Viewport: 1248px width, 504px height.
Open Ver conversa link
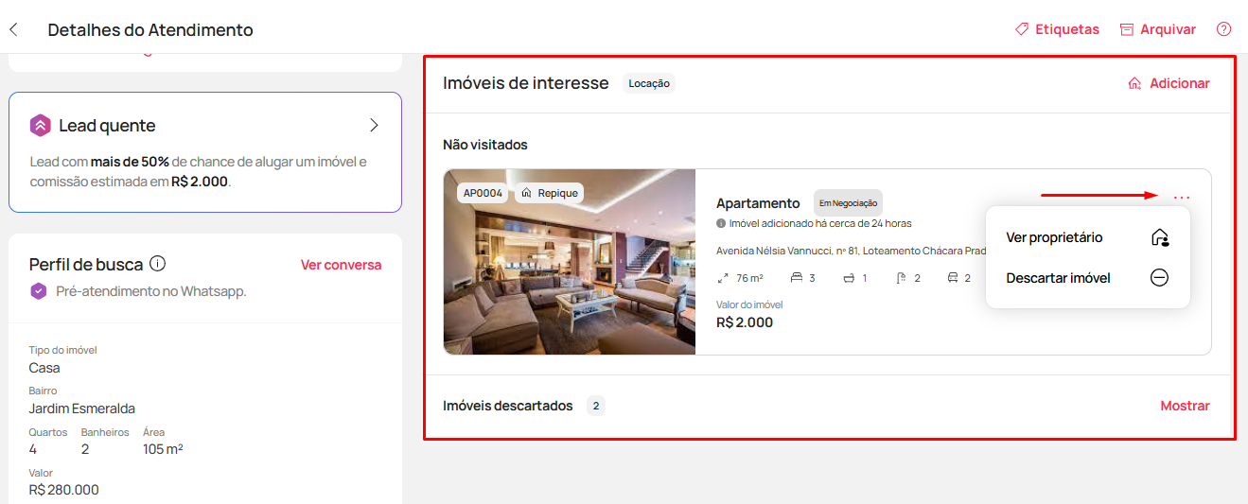click(342, 265)
